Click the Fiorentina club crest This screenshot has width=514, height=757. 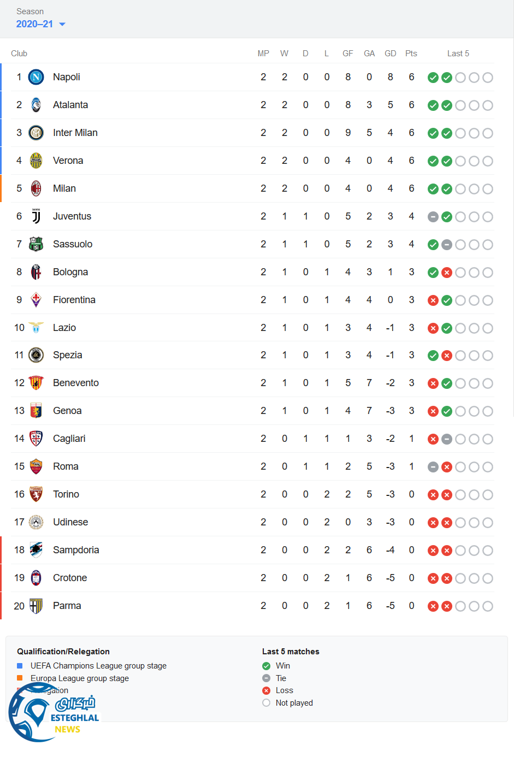(36, 300)
